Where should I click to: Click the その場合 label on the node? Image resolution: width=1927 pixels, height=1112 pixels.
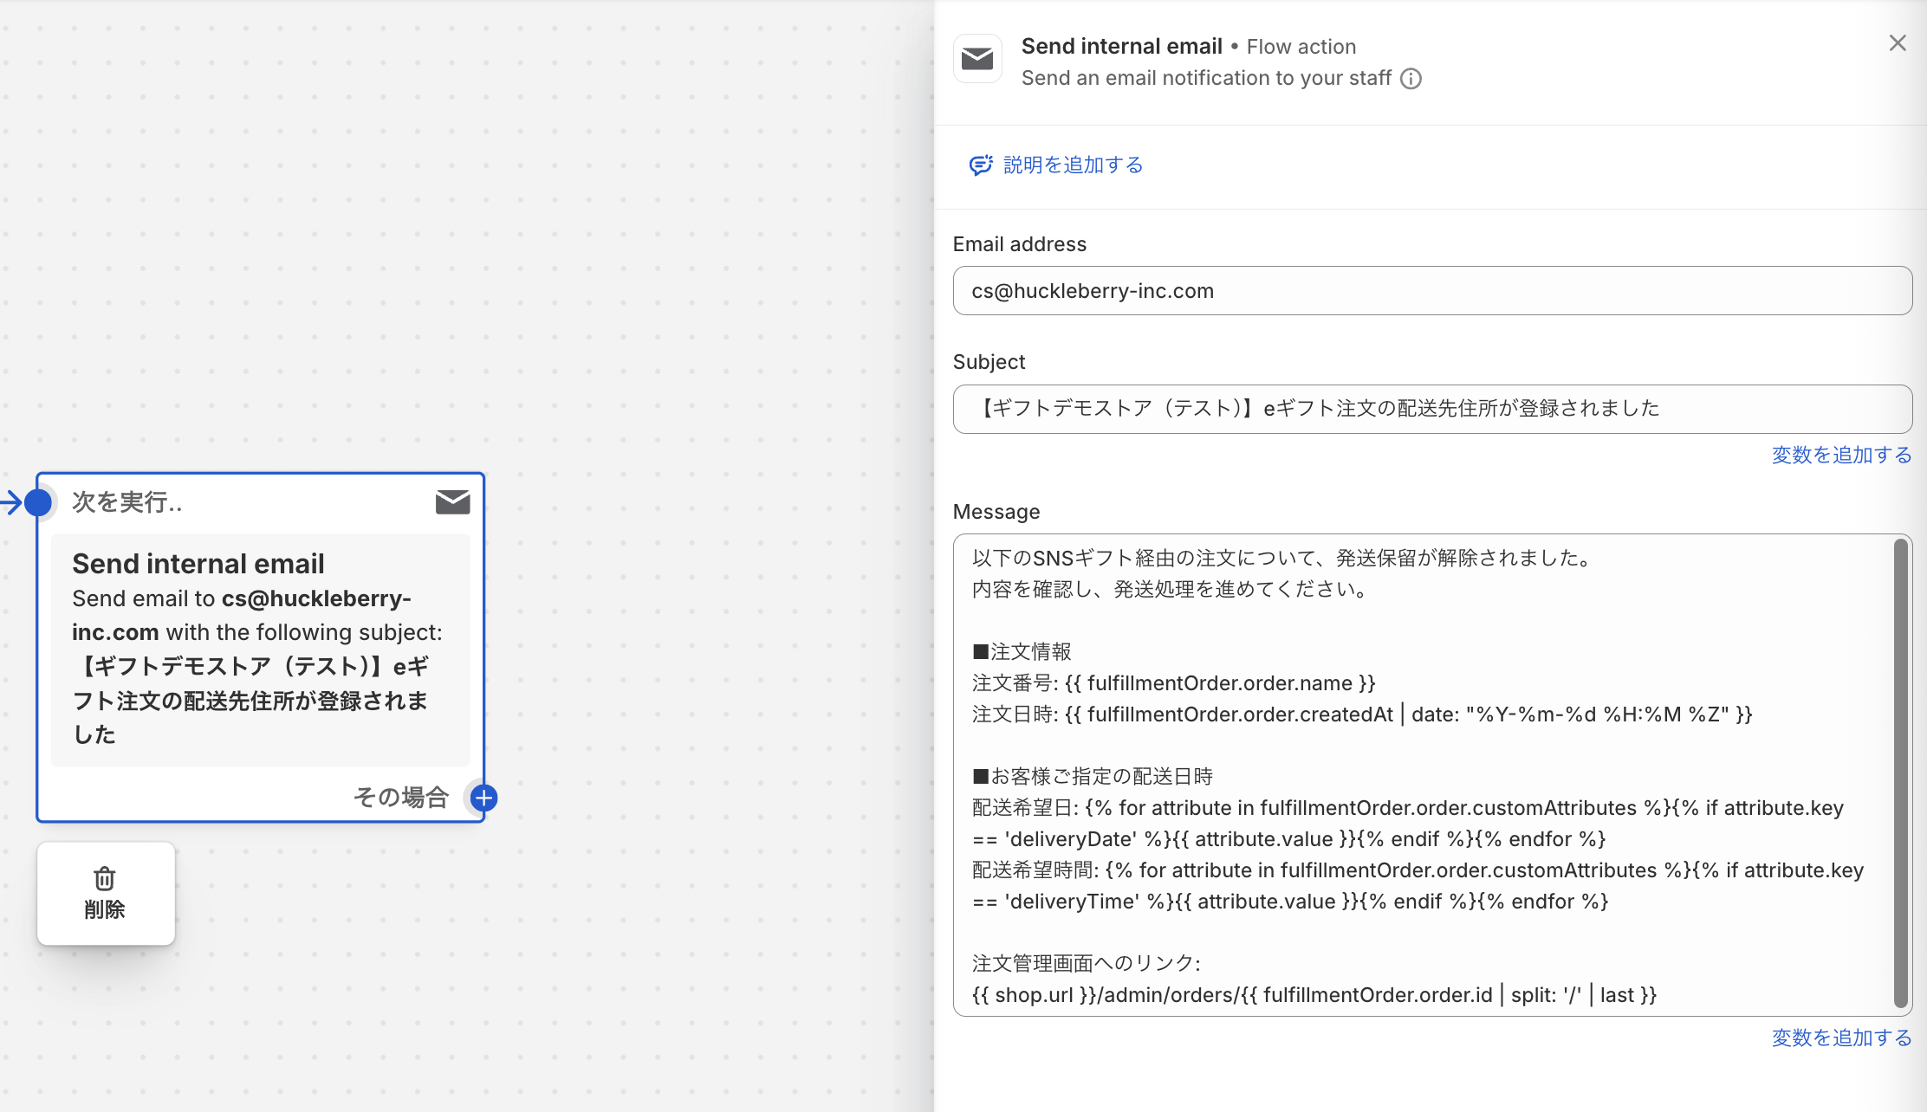[x=400, y=797]
